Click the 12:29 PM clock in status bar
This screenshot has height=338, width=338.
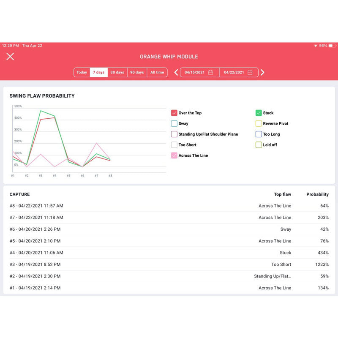click(11, 46)
